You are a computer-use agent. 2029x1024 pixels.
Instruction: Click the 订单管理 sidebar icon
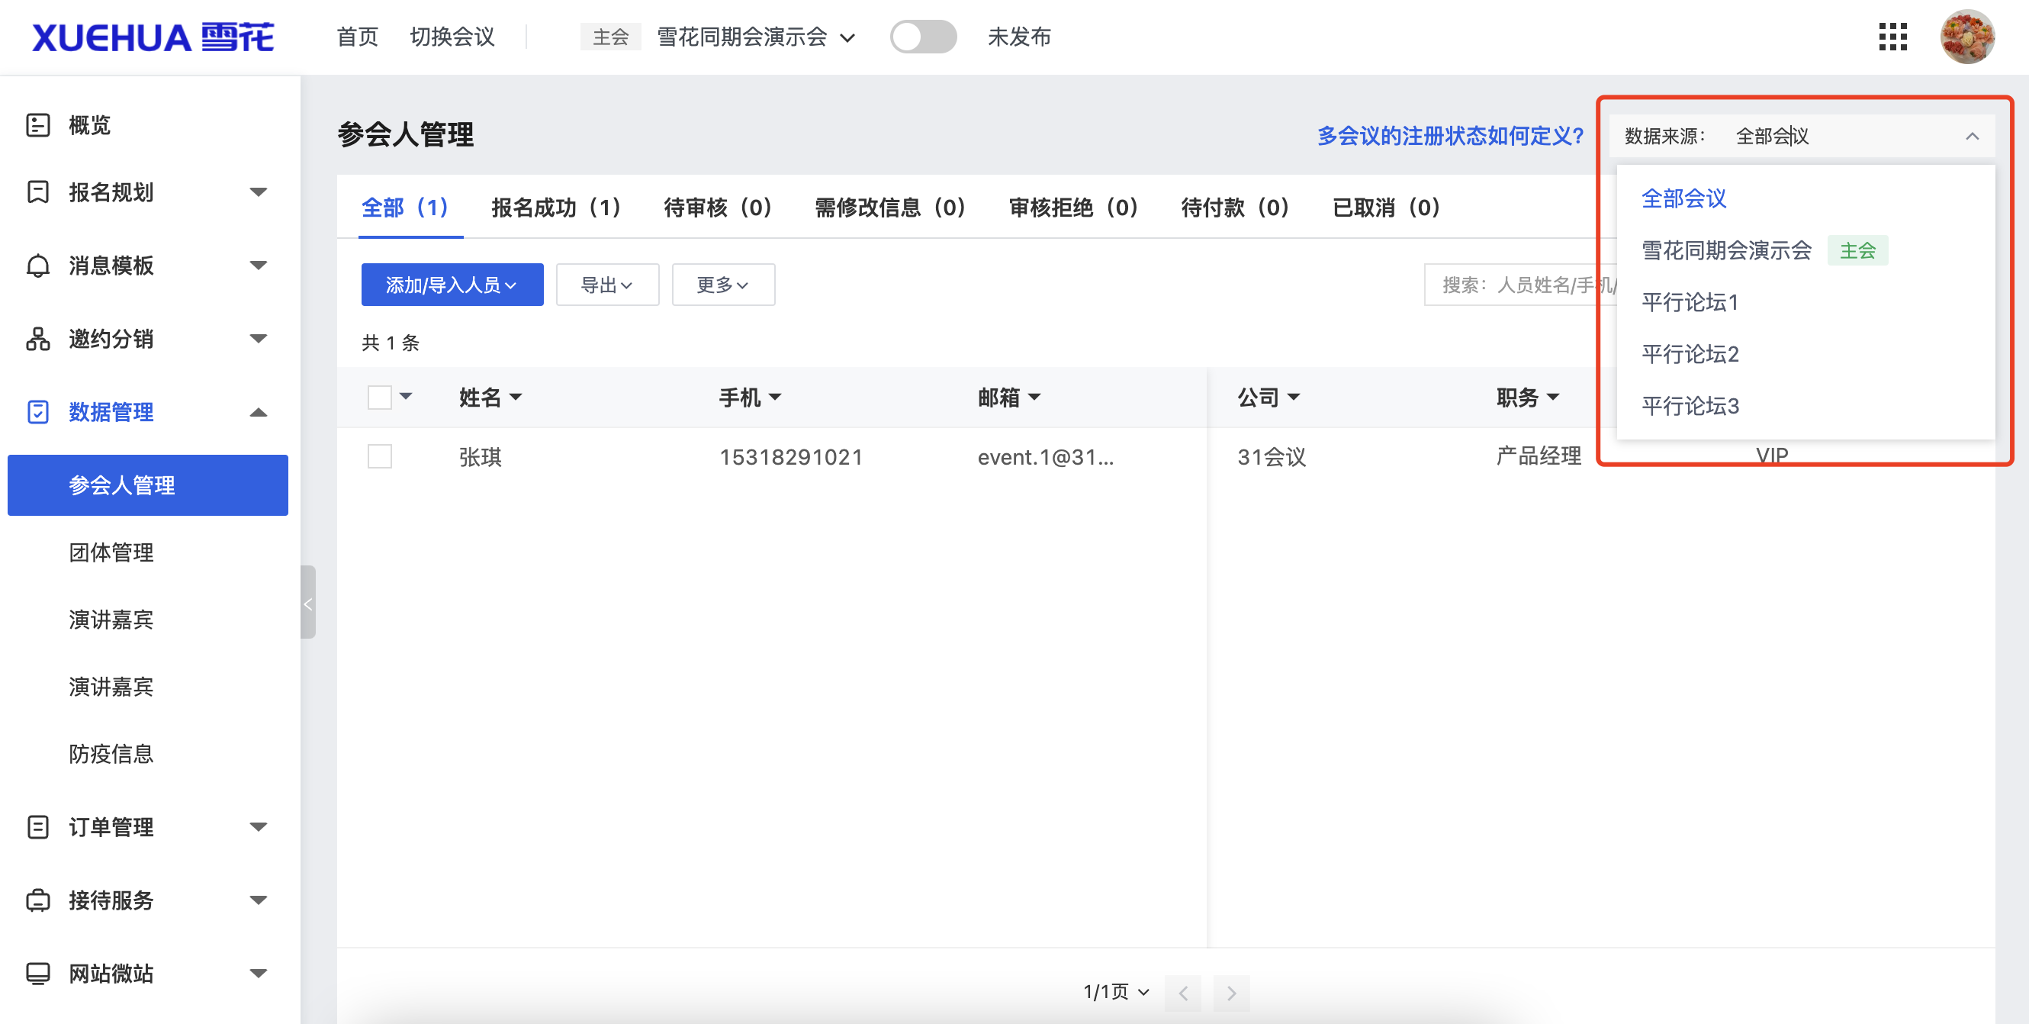click(38, 827)
